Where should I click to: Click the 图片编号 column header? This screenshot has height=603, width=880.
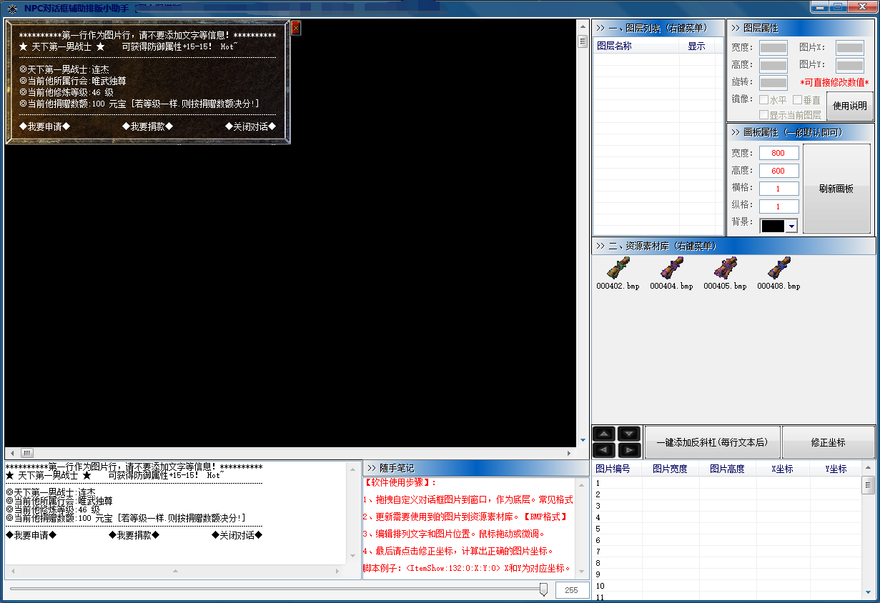618,469
